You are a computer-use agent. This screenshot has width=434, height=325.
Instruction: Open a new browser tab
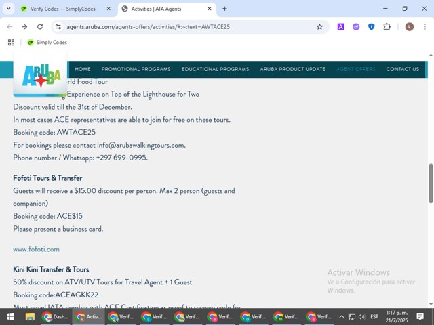pos(224,9)
